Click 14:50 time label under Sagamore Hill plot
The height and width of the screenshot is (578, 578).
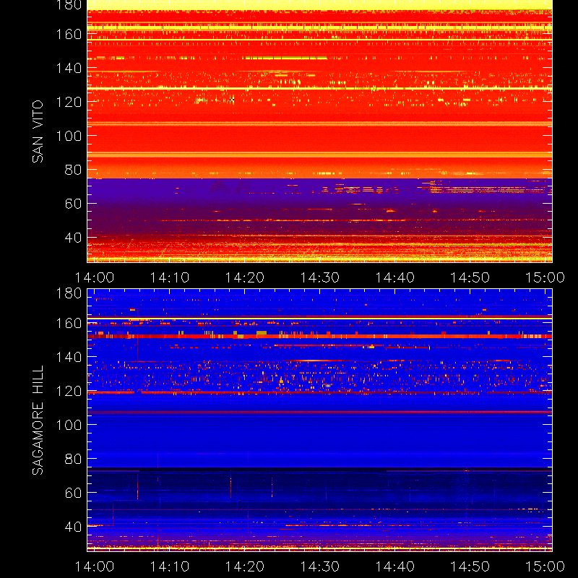470,566
